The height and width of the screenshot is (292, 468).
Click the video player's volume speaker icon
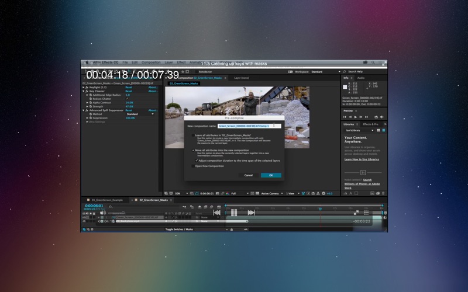pyautogui.click(x=103, y=213)
